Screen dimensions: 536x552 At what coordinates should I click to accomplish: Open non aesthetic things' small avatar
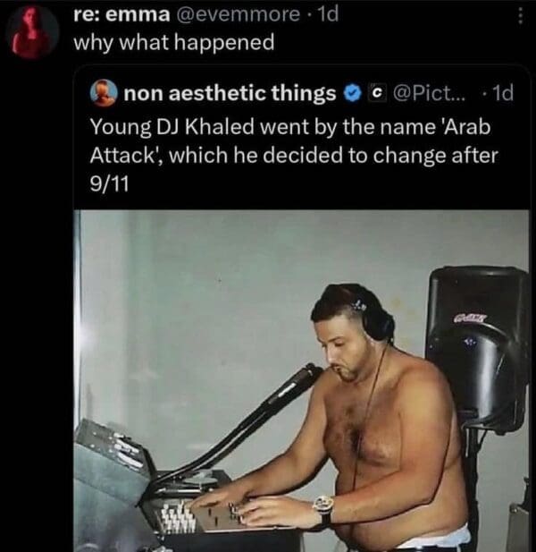(104, 94)
